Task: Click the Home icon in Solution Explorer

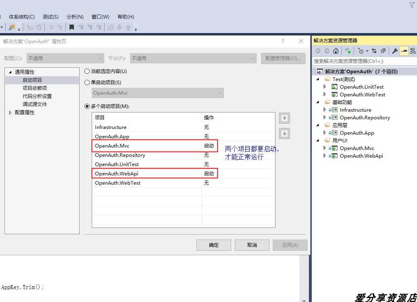Action: pos(336,51)
